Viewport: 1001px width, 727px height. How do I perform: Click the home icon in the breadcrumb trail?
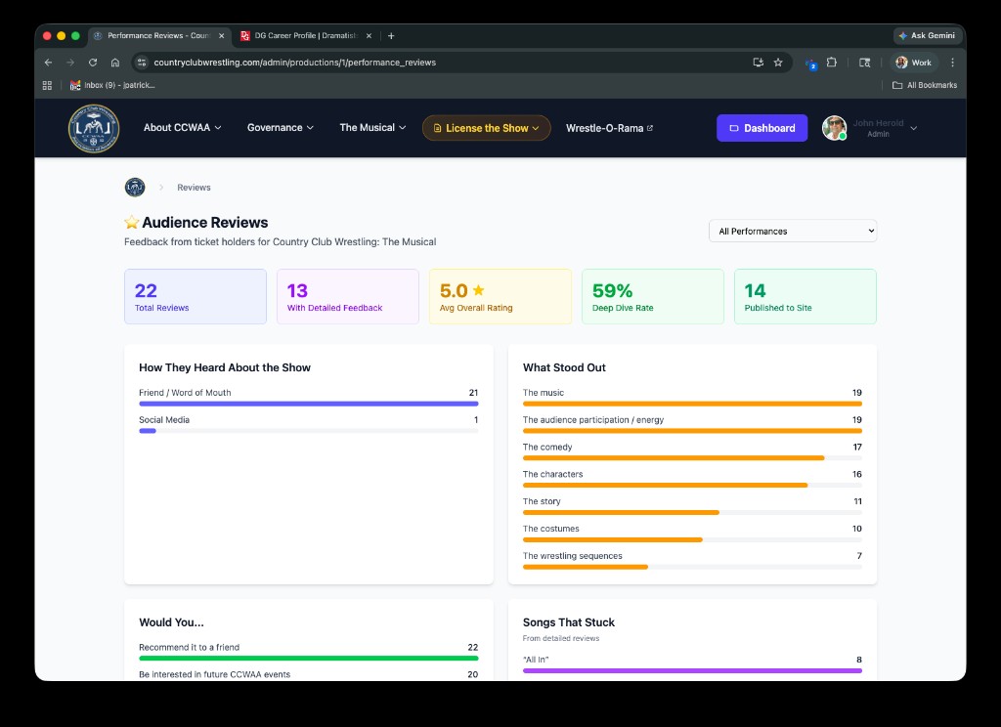pos(134,187)
